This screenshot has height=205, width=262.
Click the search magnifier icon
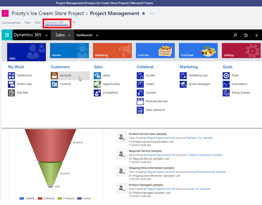pyautogui.click(x=235, y=35)
